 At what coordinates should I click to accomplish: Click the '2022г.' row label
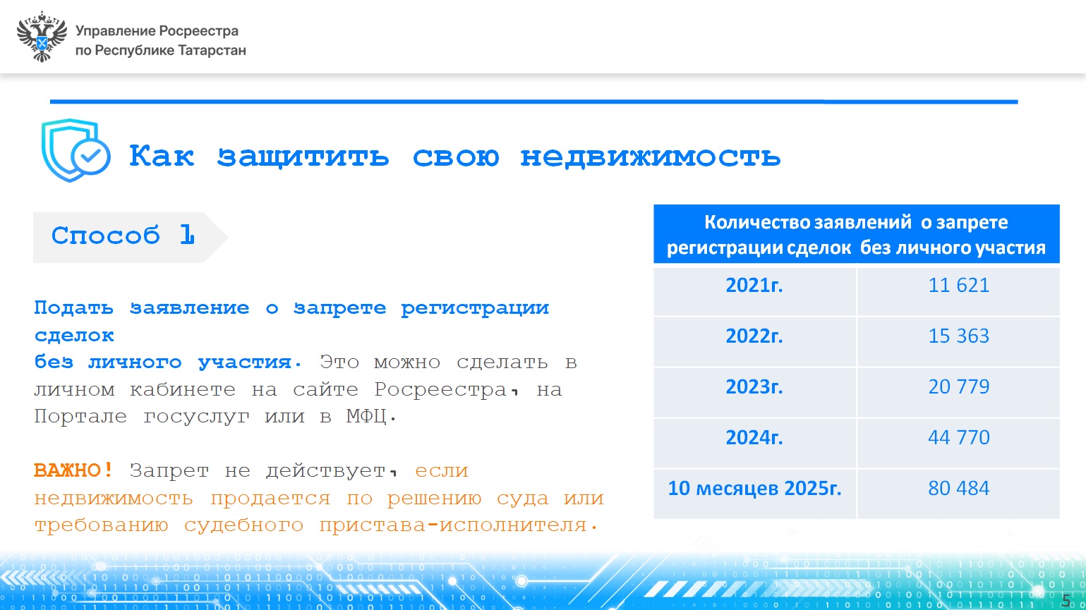tap(754, 336)
